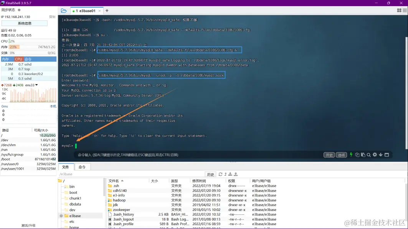This screenshot has width=408, height=229.
Task: Expand the e3base tree node
Action: click(61, 216)
